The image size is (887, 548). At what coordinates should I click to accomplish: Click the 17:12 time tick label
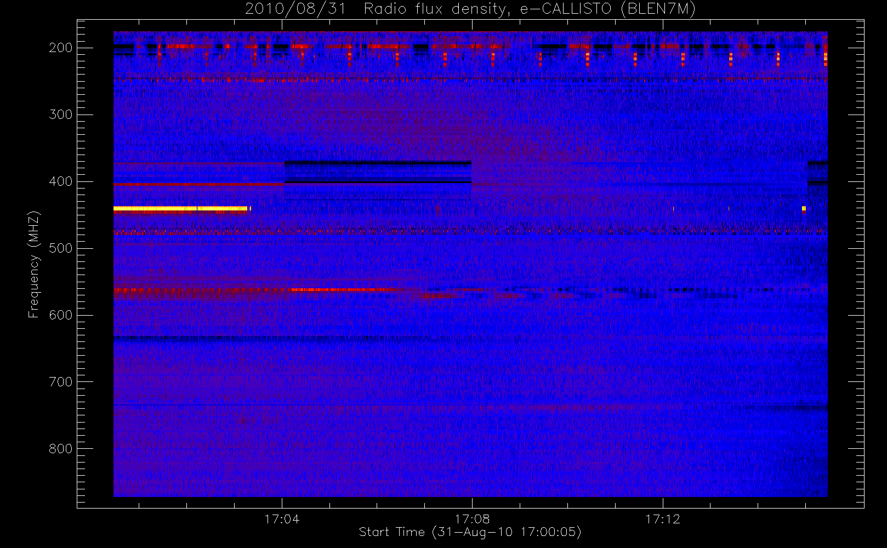coord(663,519)
